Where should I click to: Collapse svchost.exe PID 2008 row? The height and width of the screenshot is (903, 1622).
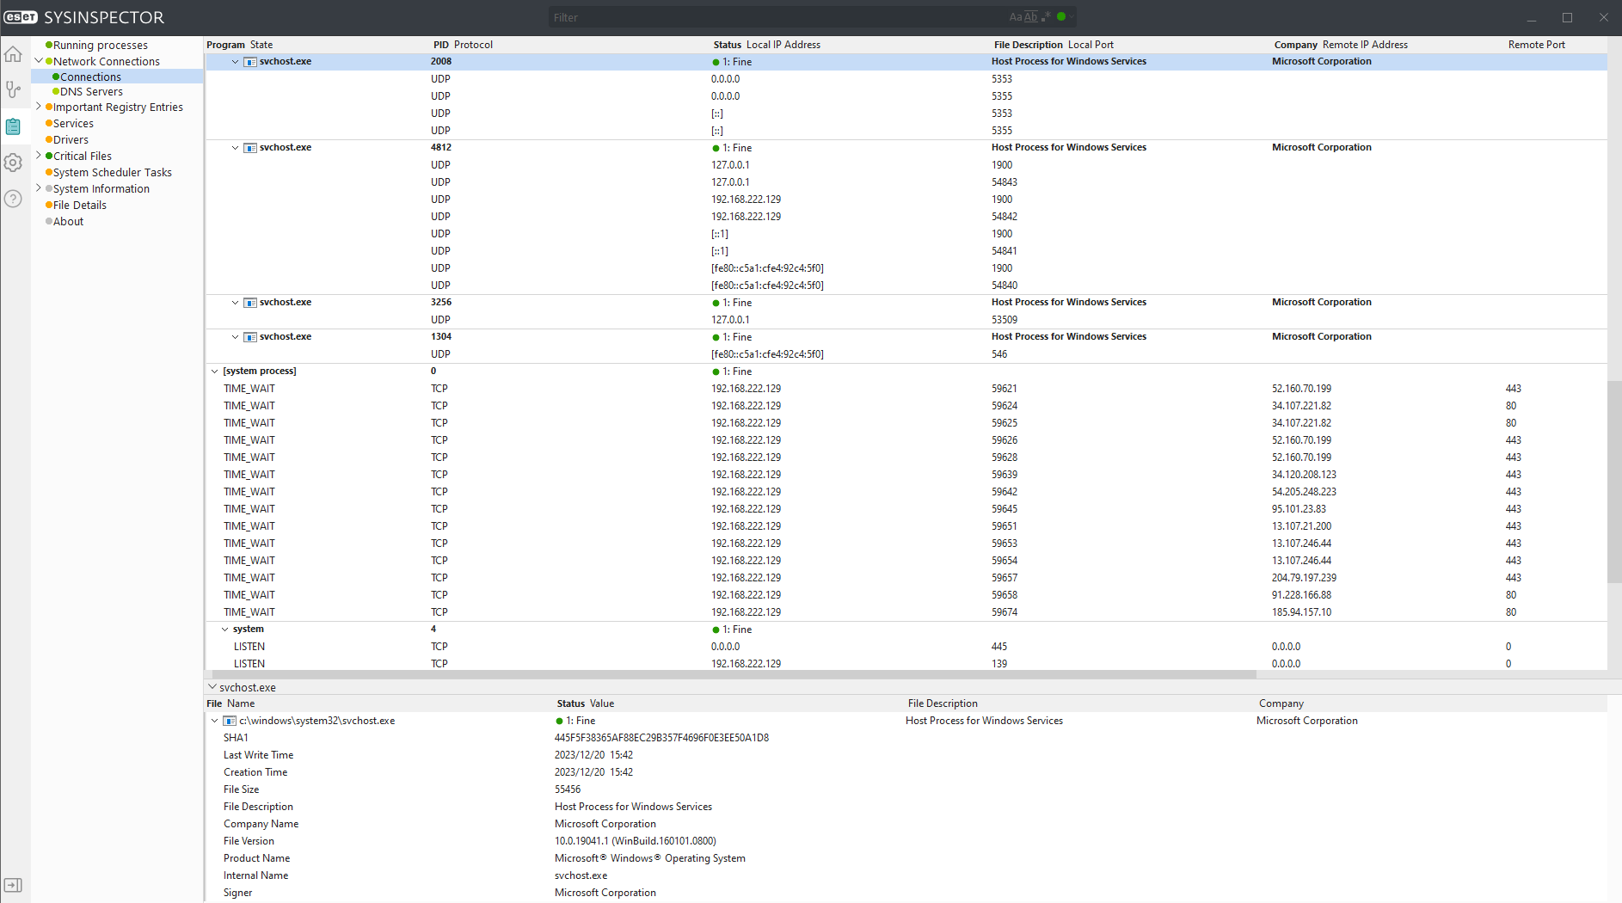(235, 62)
